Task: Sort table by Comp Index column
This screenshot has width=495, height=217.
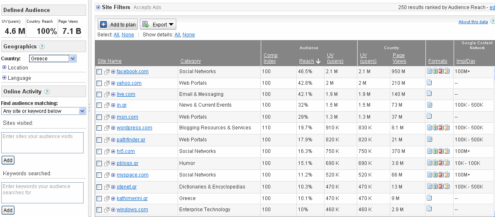Action: pos(271,58)
